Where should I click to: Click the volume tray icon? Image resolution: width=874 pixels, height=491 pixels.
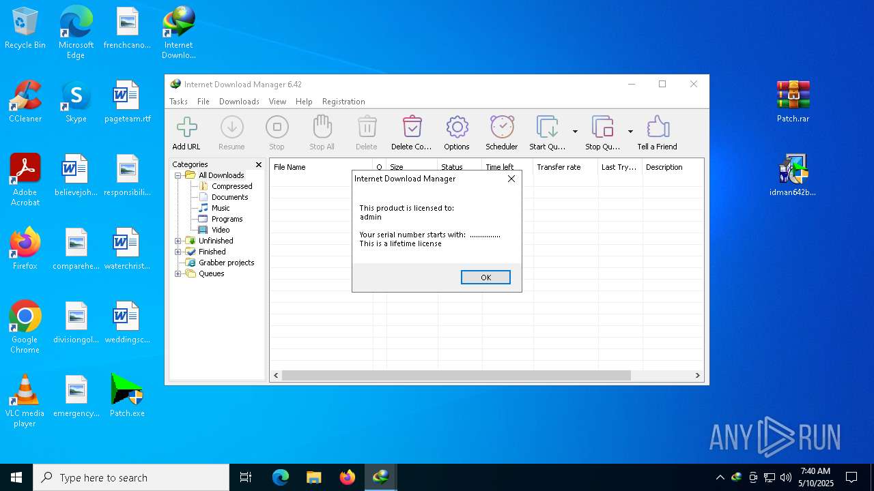click(x=786, y=477)
